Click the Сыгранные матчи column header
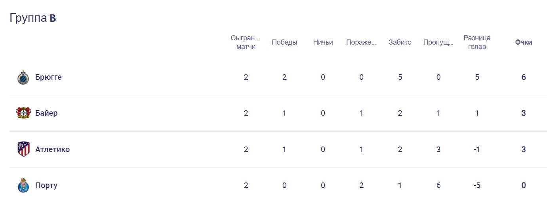This screenshot has width=547, height=203. coord(246,42)
